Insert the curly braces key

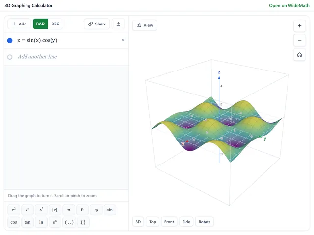tap(83, 222)
